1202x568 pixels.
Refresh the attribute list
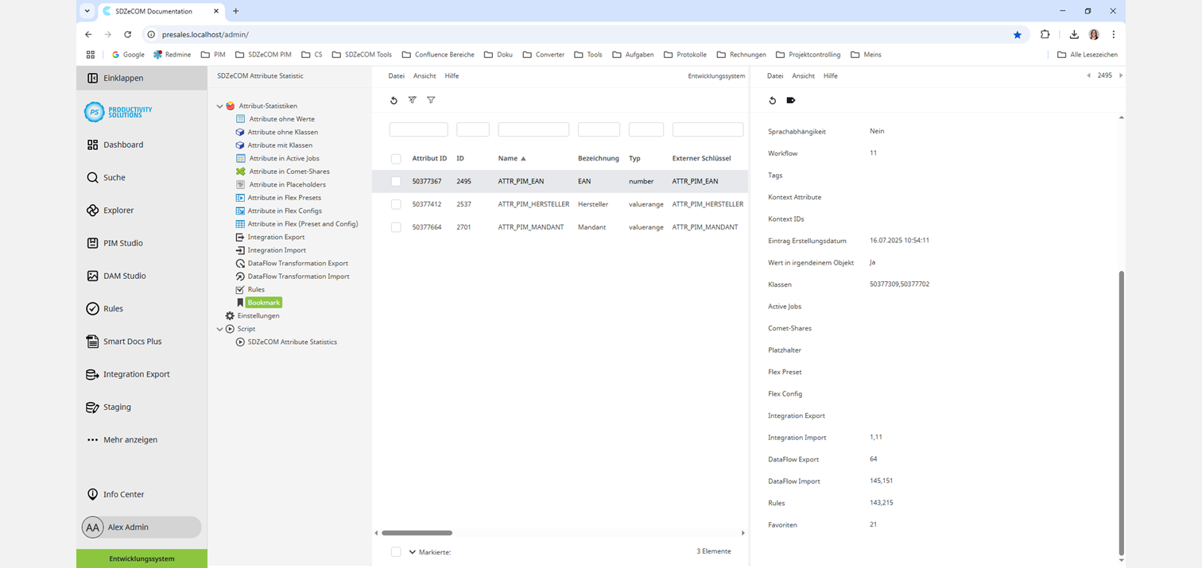tap(394, 100)
